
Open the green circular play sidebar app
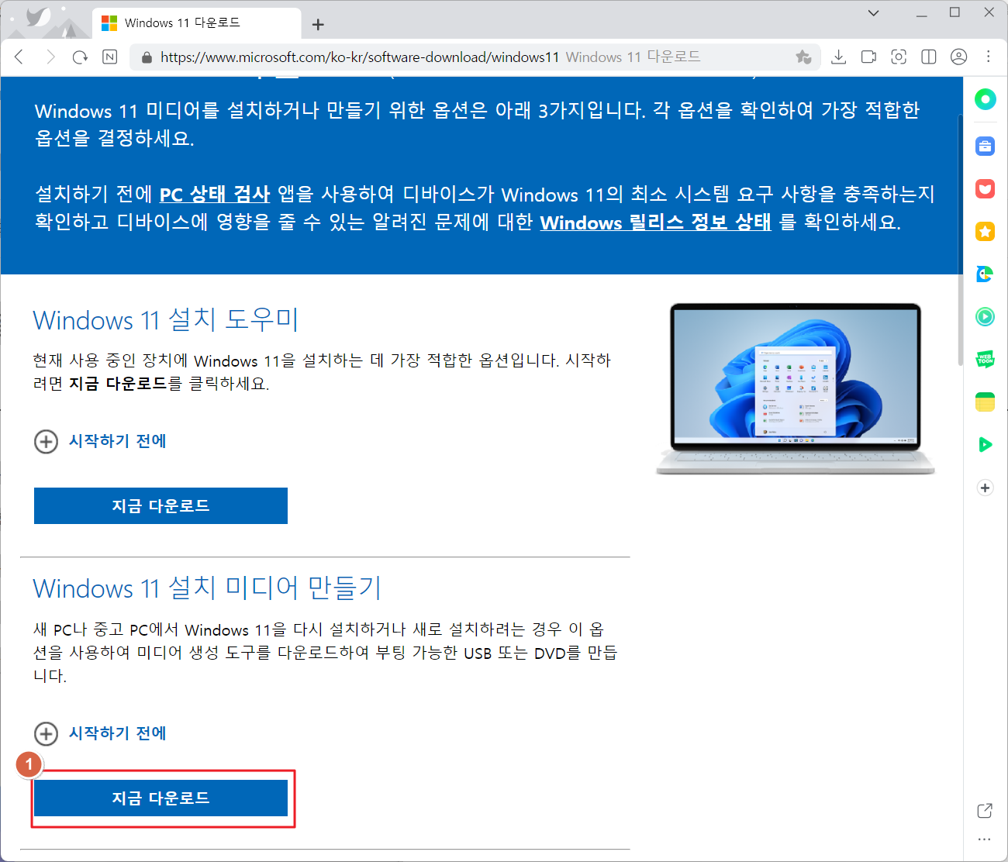tap(985, 316)
